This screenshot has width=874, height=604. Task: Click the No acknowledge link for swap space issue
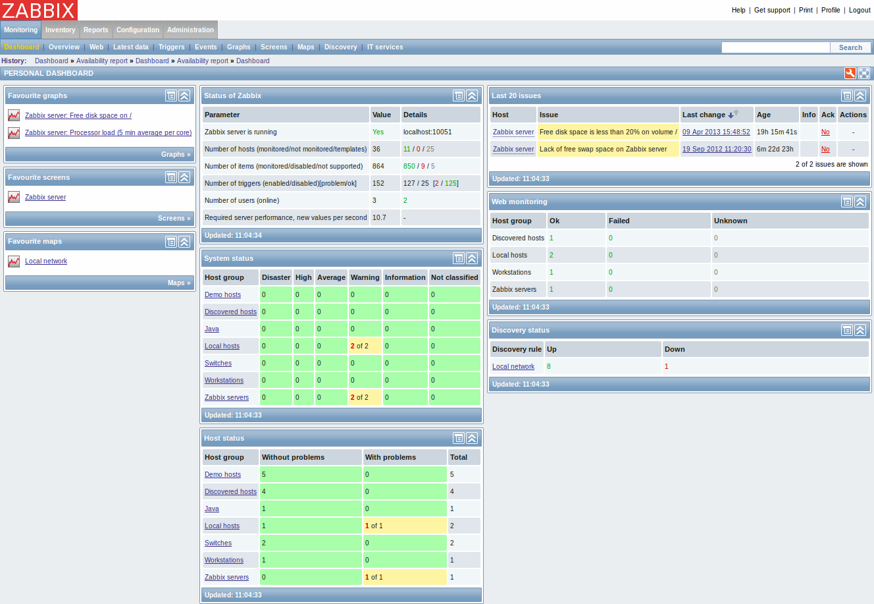(825, 149)
